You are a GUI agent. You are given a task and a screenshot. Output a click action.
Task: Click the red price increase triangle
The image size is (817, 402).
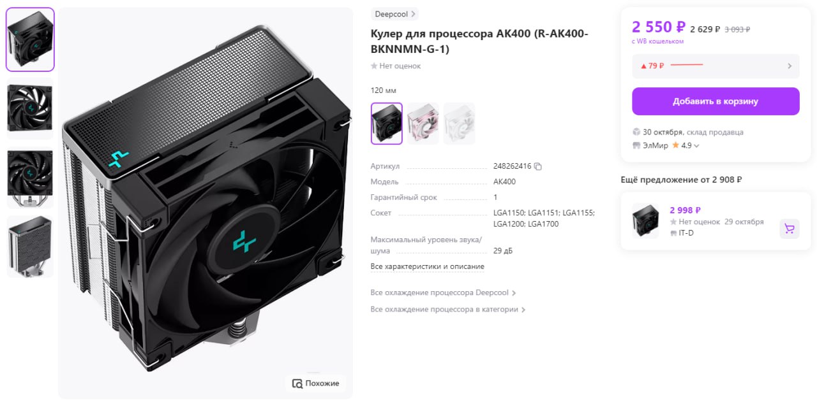[x=643, y=66]
